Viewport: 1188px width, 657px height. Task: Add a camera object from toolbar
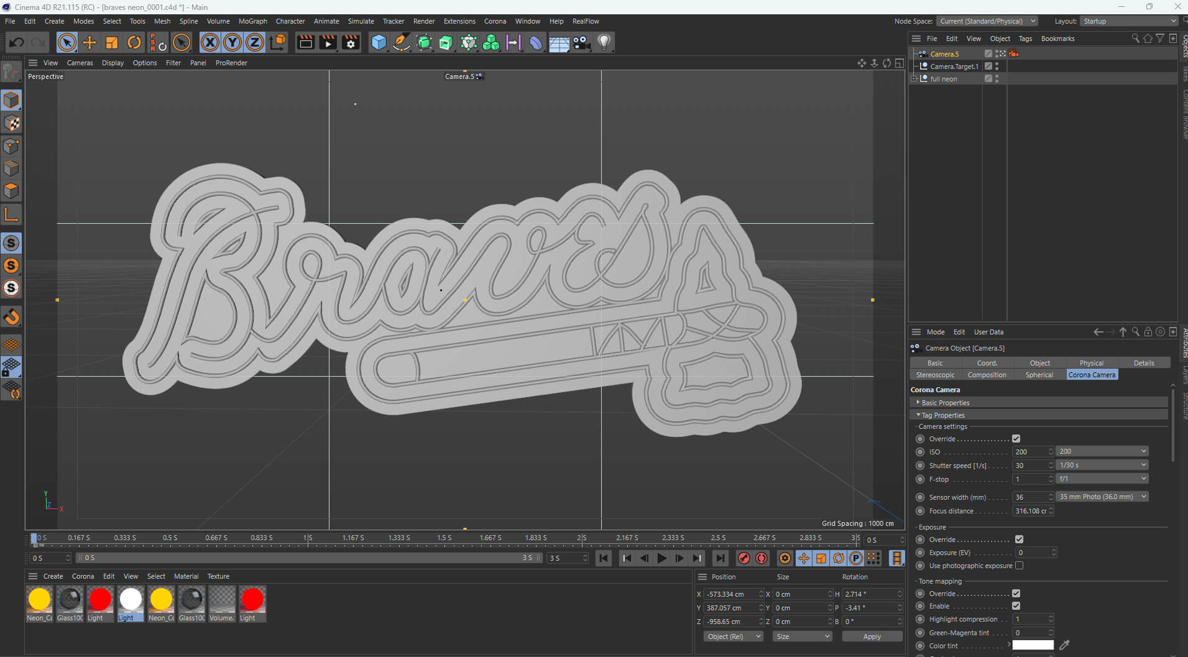(581, 42)
